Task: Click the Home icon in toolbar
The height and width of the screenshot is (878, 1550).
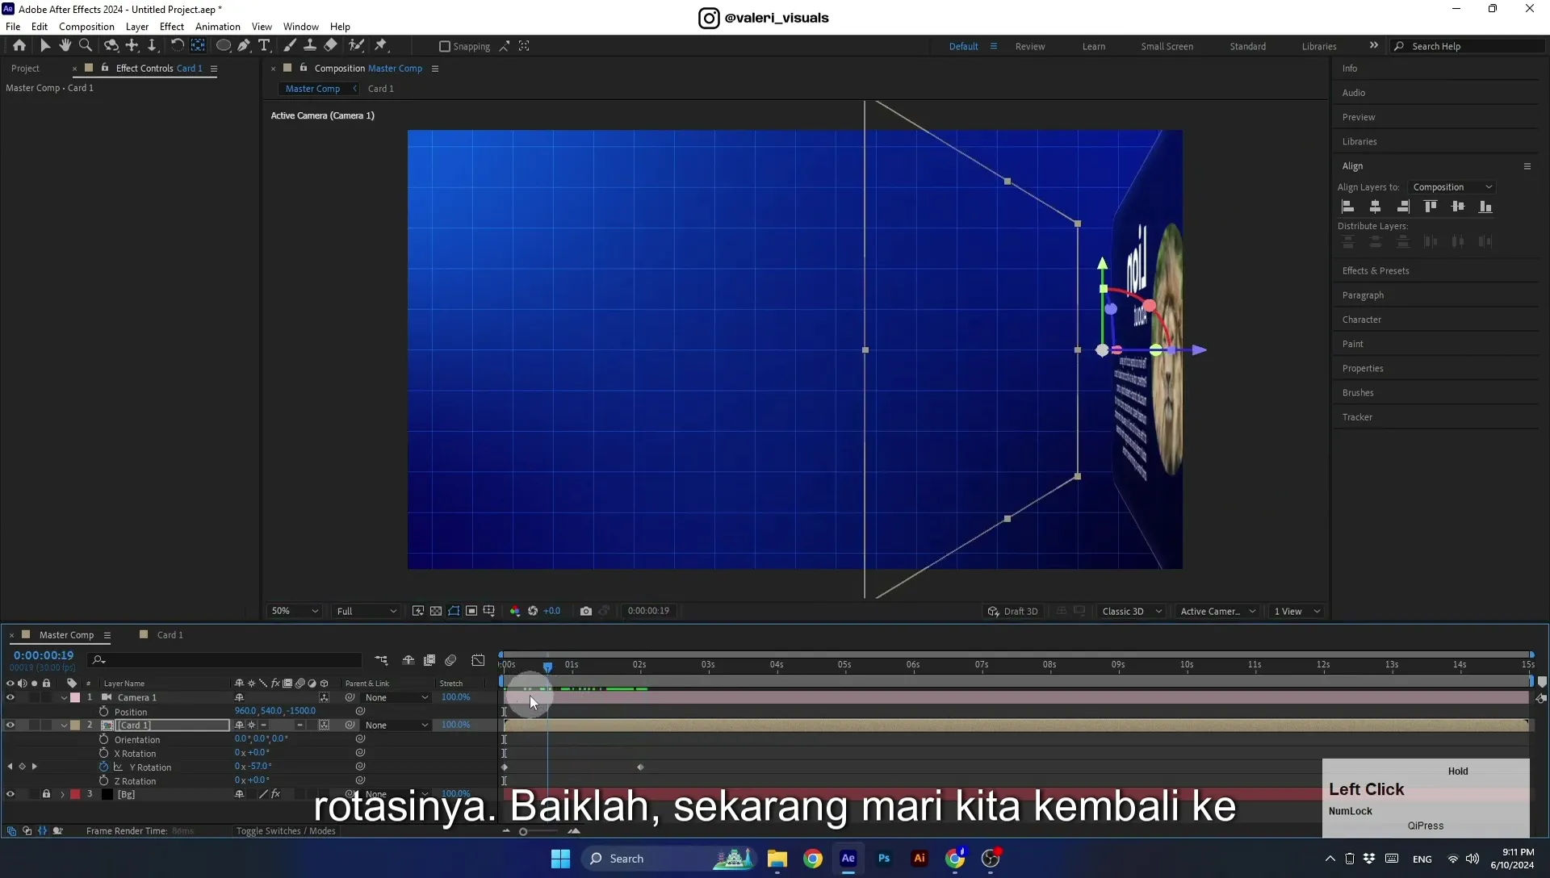Action: [x=19, y=46]
